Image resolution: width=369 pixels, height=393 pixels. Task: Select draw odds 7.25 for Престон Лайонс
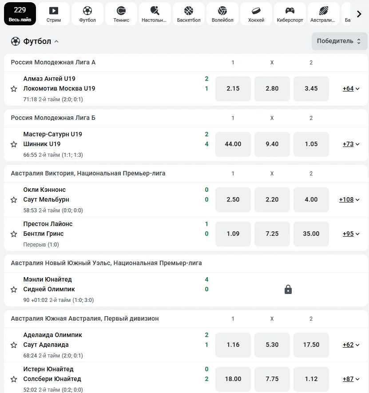click(x=272, y=234)
